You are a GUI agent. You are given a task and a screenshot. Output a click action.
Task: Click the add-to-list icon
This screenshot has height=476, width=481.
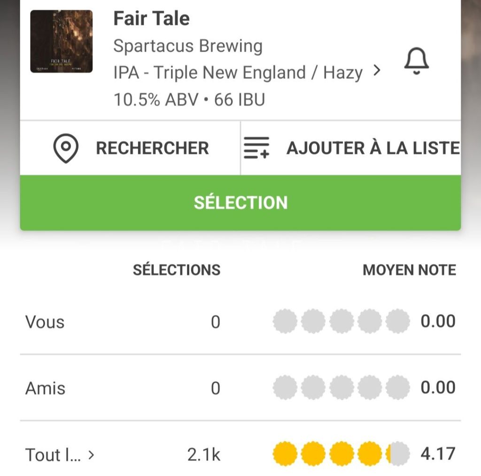coord(256,148)
